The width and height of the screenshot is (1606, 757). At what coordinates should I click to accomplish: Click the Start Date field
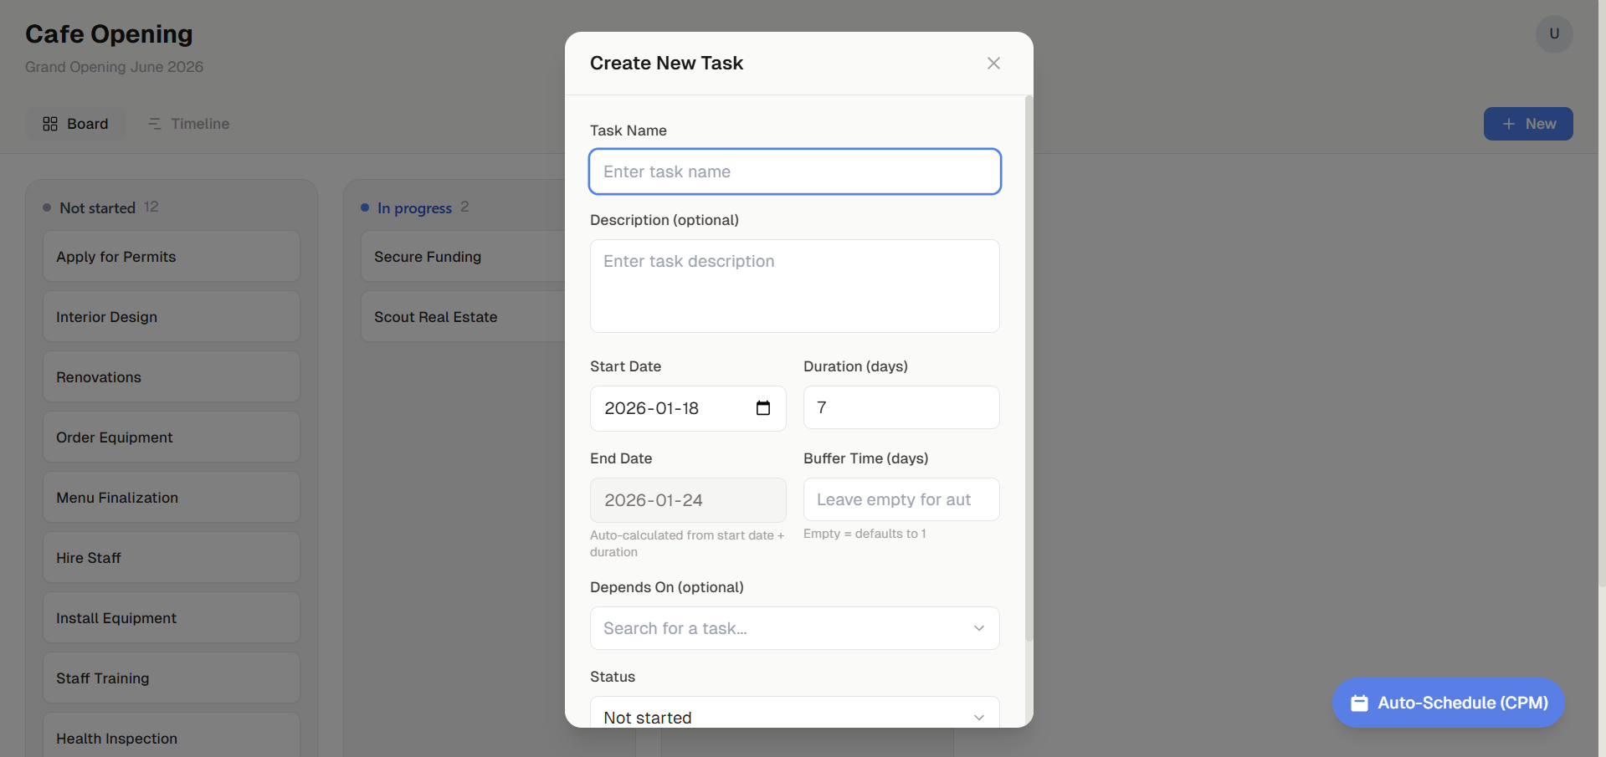point(688,408)
